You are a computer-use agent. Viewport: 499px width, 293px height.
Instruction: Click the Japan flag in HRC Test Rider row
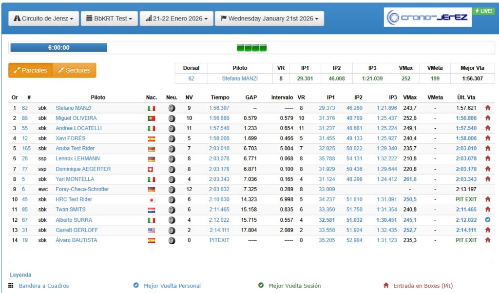point(151,200)
